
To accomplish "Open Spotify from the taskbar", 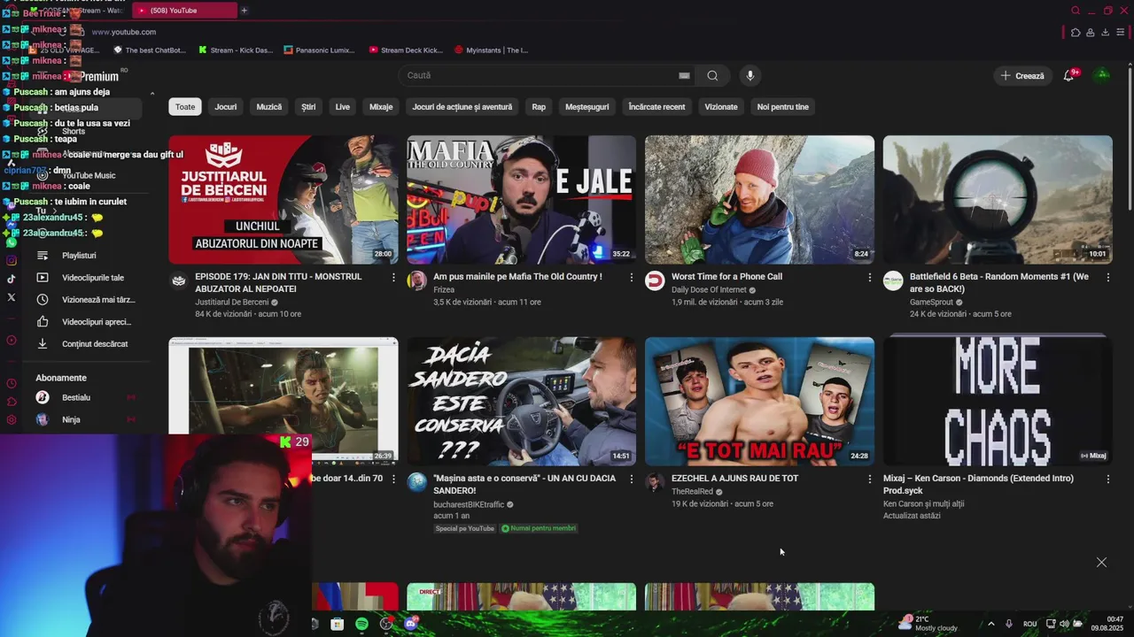I will [361, 624].
